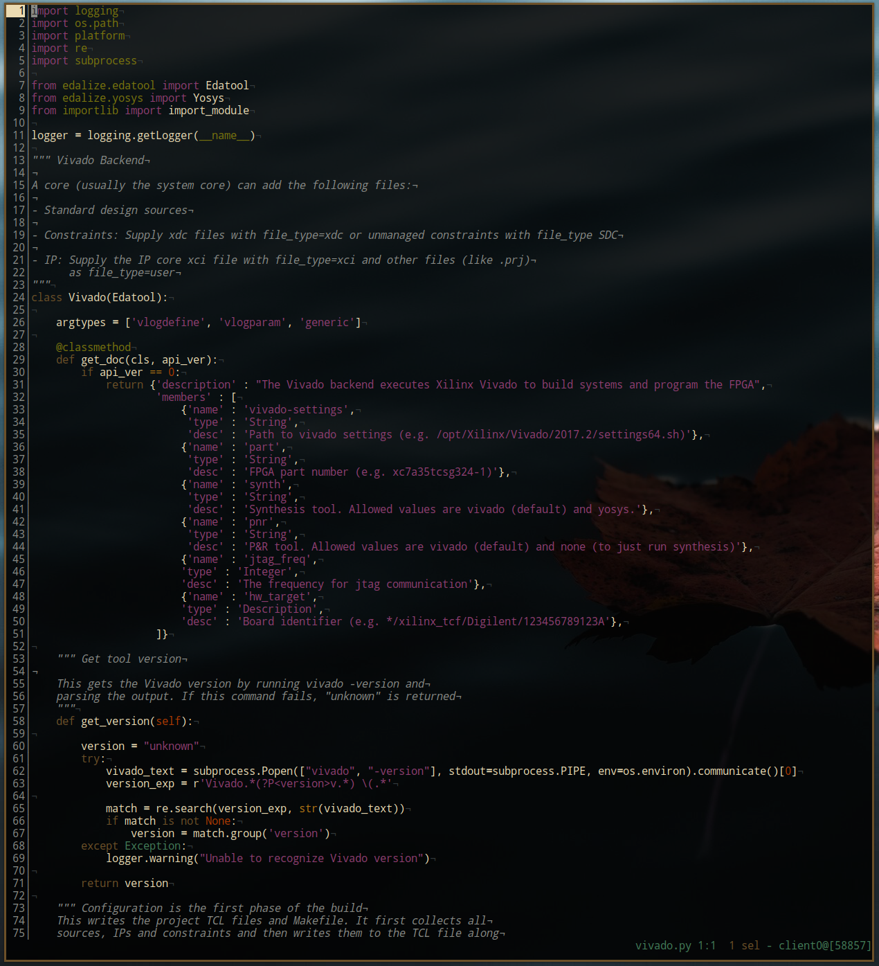Click the 'vlogdefine' string in argtypes
The height and width of the screenshot is (966, 879).
click(x=168, y=322)
